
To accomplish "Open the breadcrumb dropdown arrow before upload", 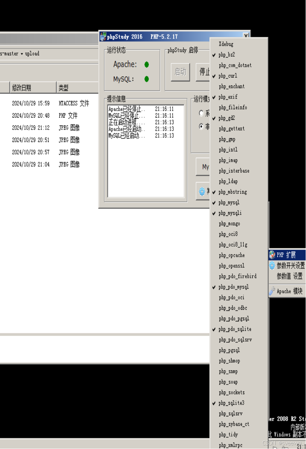I will coord(22,54).
